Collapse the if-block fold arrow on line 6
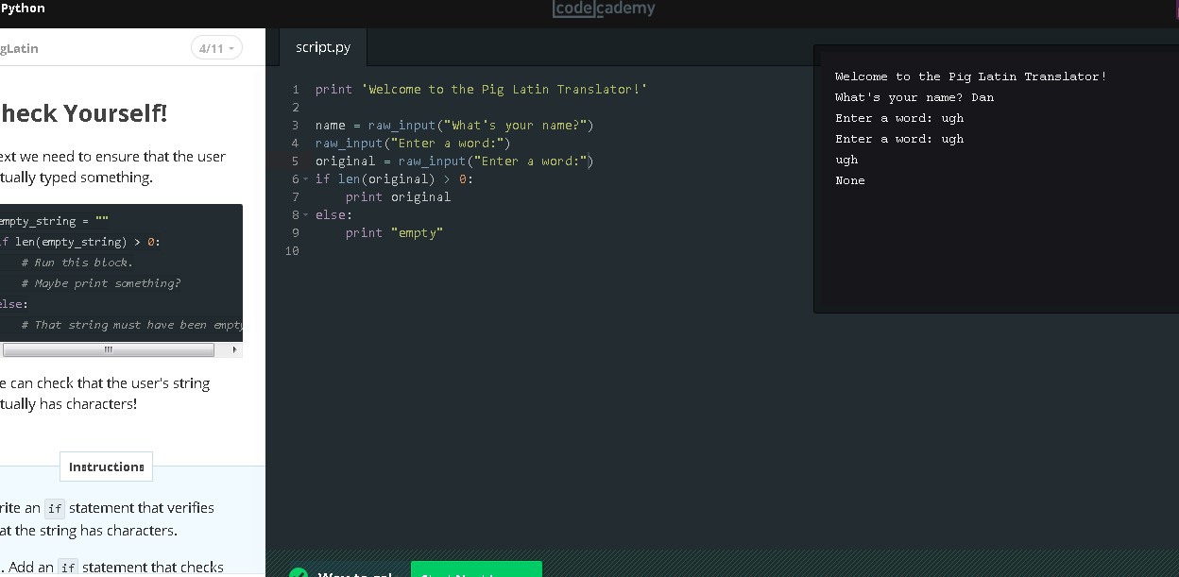The image size is (1179, 577). (304, 179)
